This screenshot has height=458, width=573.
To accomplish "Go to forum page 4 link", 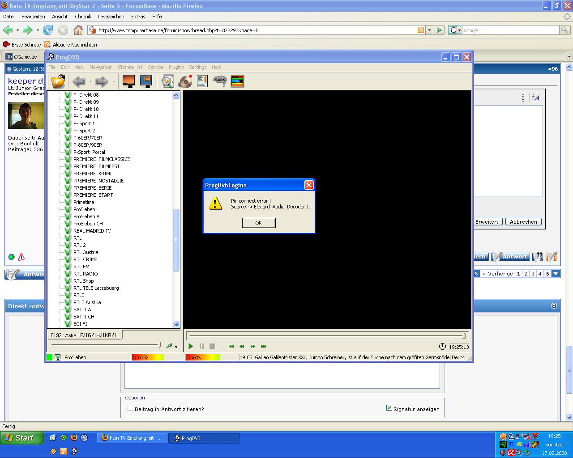I will click(540, 274).
